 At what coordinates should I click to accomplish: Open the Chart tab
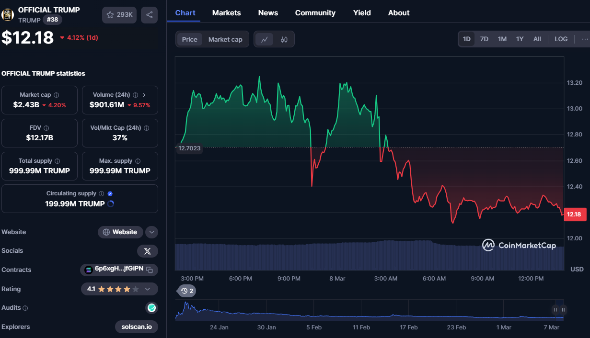click(185, 13)
